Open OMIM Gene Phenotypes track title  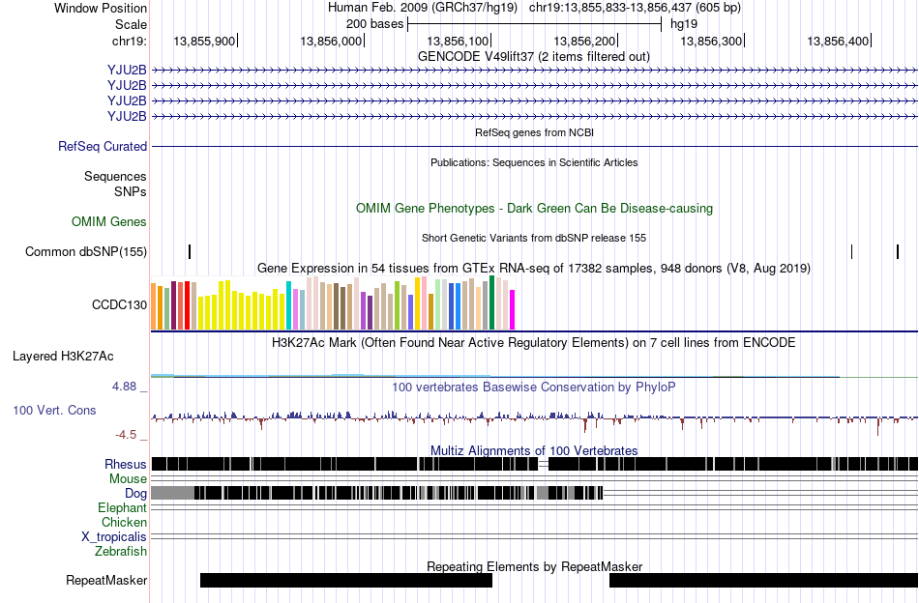(x=534, y=209)
